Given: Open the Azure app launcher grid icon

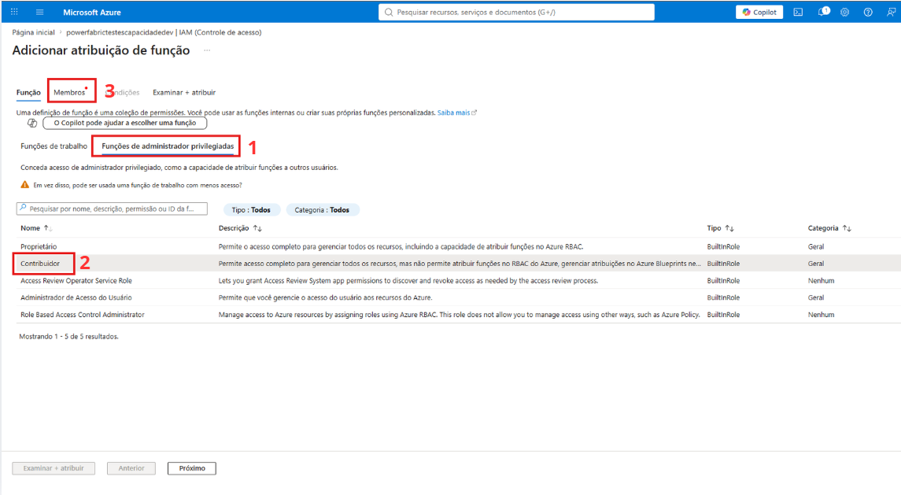Looking at the screenshot, I should tap(14, 12).
